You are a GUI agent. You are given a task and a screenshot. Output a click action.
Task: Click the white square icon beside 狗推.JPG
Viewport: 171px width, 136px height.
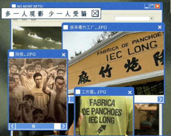[x=12, y=54]
